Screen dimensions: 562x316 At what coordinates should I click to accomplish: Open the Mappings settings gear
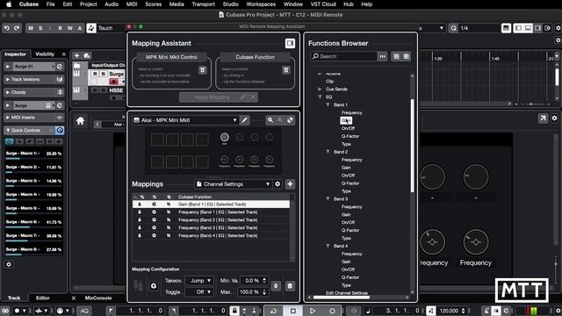coord(277,184)
